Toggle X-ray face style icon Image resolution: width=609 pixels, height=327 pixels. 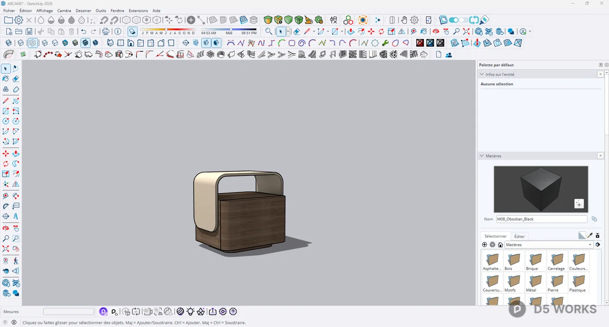click(9, 43)
